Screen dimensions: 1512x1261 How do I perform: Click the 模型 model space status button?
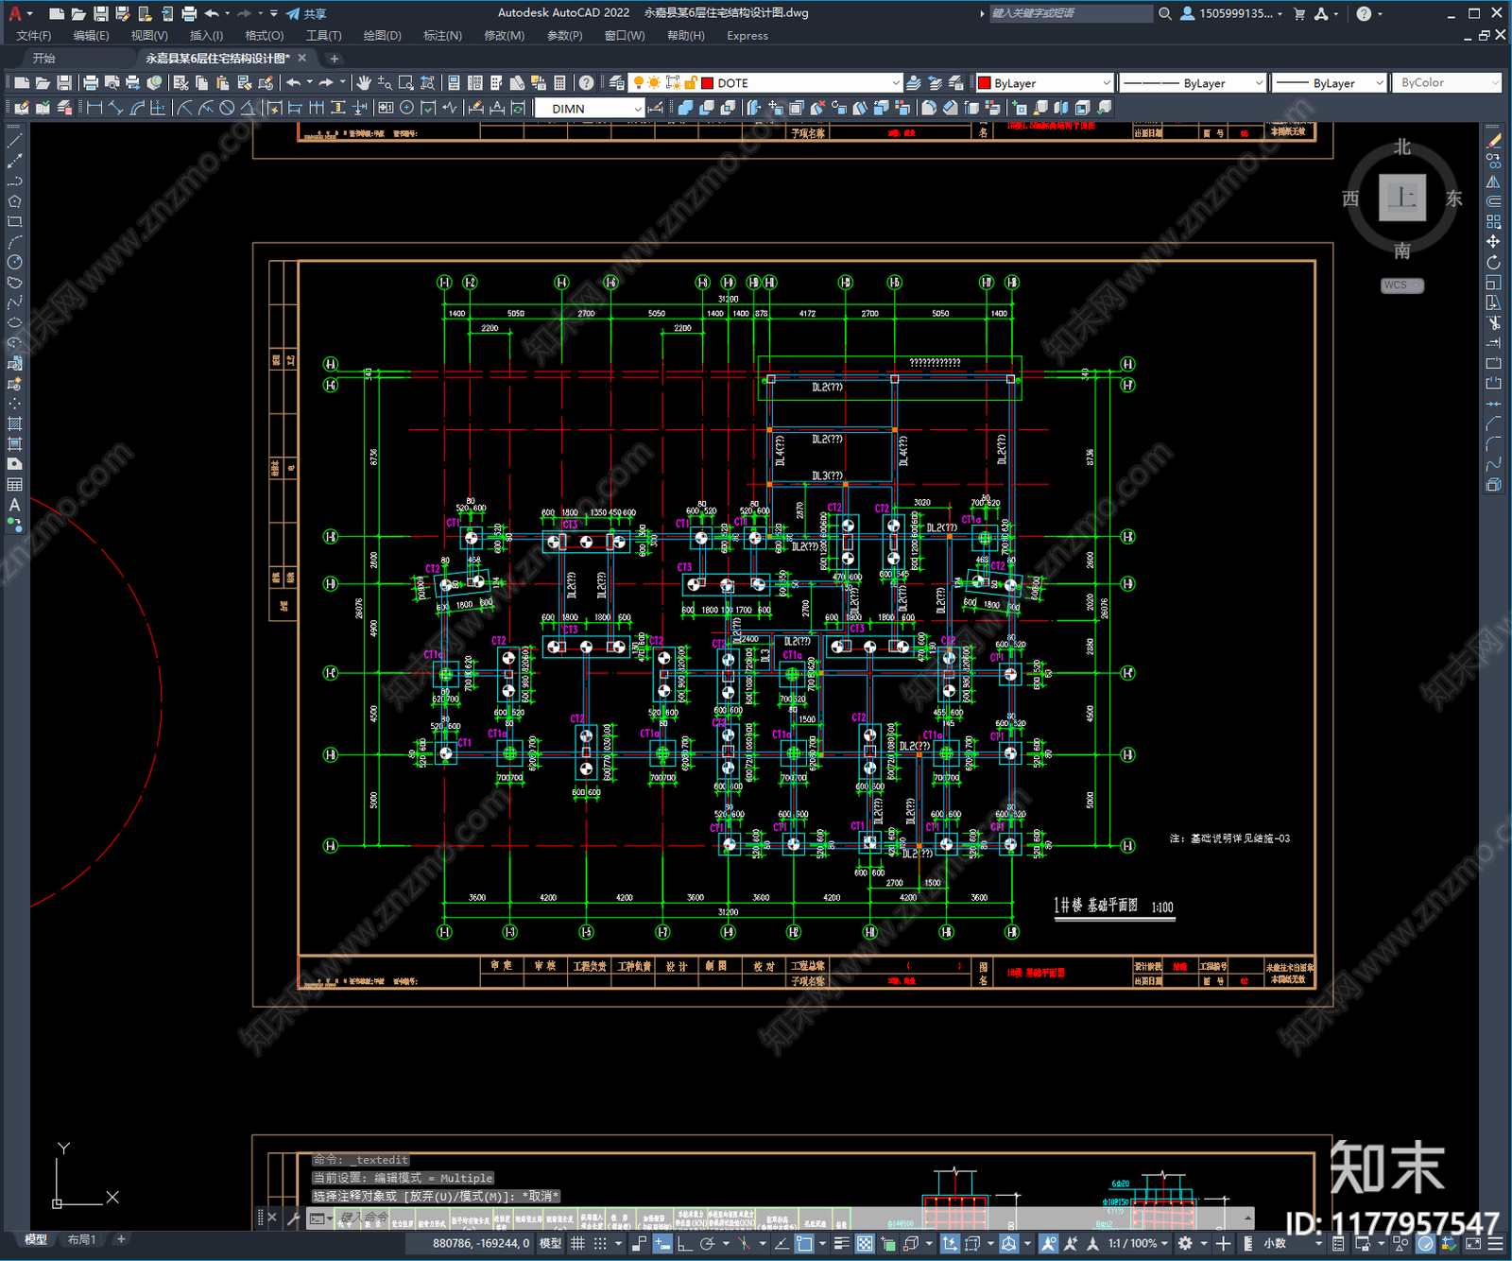[550, 1243]
